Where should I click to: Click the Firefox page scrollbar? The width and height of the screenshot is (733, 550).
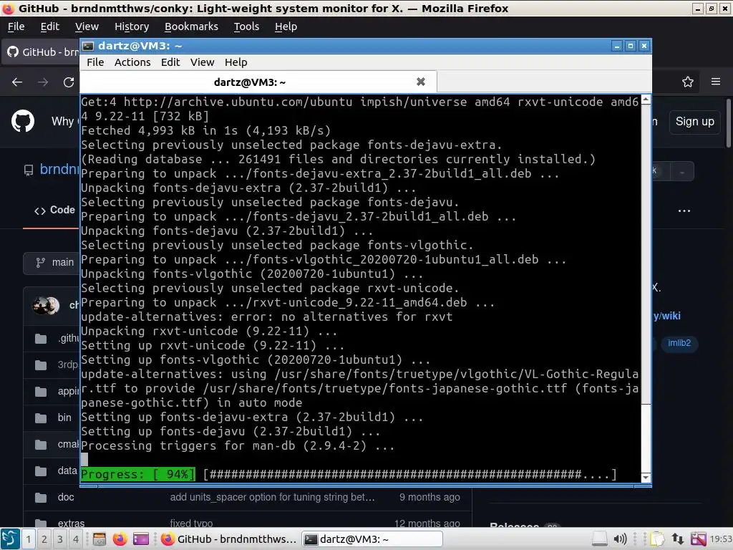click(729, 123)
